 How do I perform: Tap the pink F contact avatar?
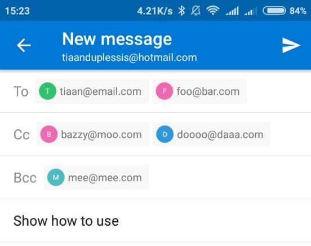coord(164,91)
